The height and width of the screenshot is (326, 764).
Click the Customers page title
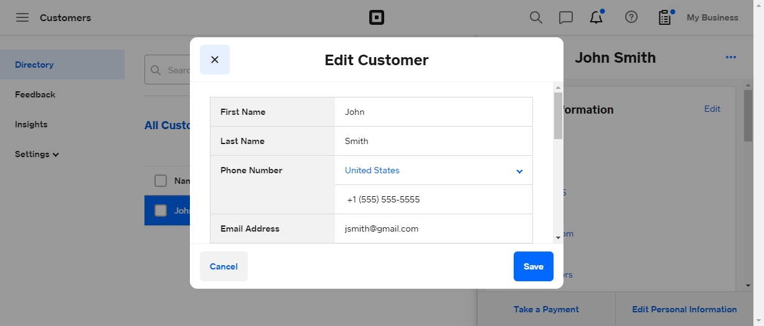click(x=65, y=17)
